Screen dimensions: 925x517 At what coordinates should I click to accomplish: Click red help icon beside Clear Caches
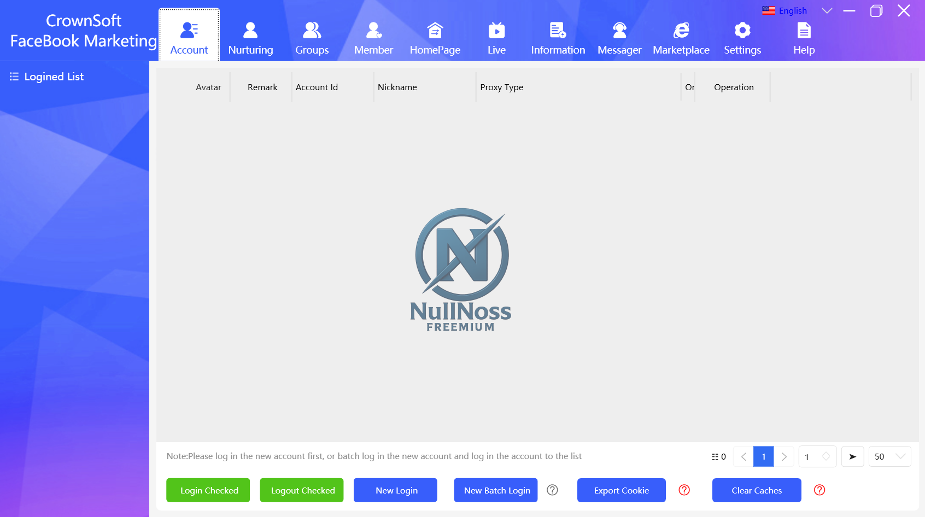[x=819, y=490]
